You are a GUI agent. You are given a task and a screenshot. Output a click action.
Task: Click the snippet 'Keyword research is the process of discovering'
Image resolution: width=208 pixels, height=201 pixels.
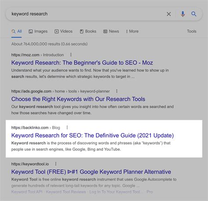click(91, 146)
